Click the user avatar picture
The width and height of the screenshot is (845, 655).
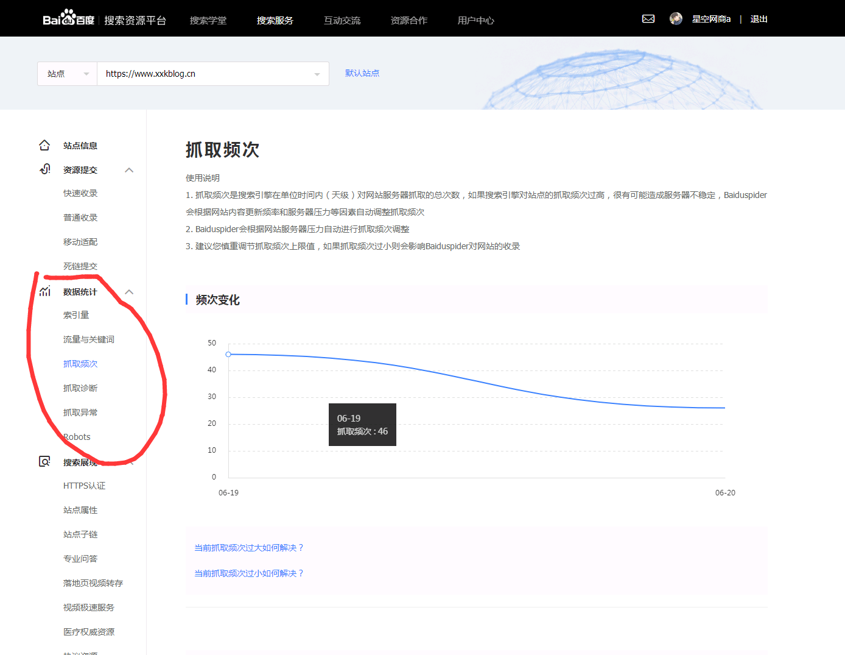coord(676,19)
